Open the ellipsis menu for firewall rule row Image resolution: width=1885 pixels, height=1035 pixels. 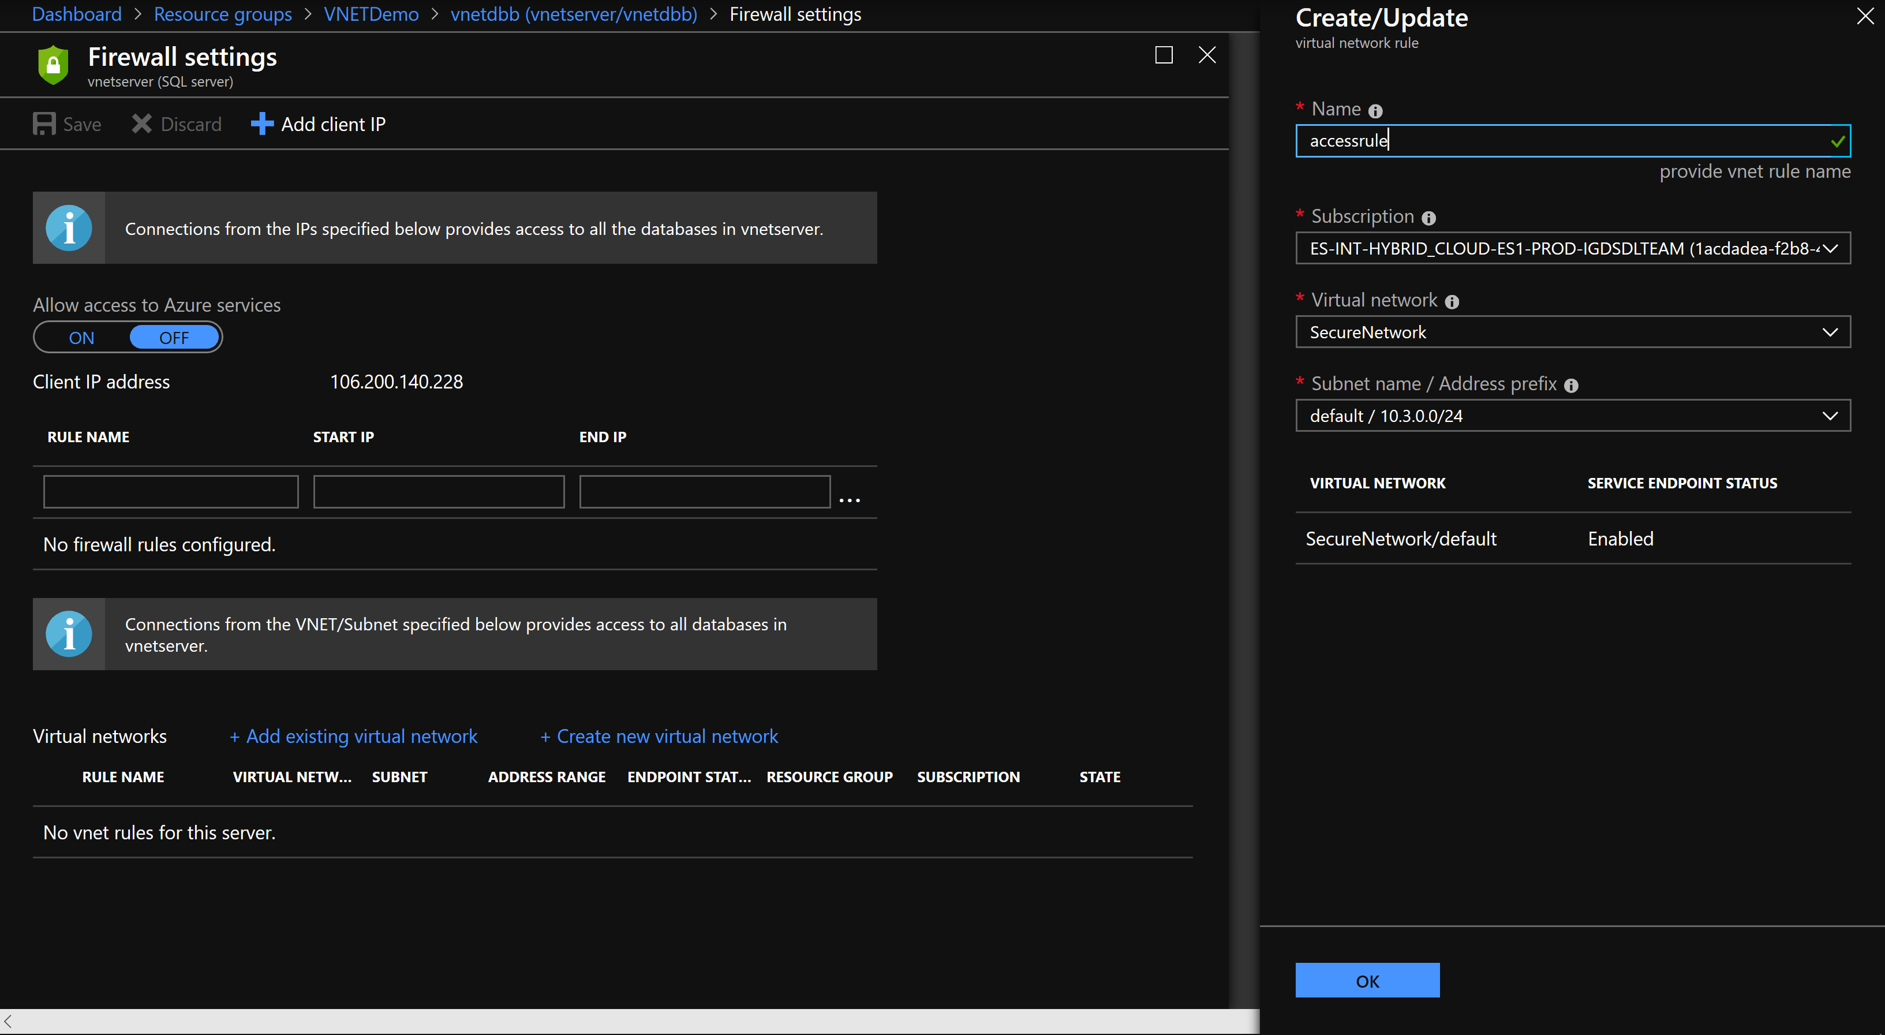849,500
